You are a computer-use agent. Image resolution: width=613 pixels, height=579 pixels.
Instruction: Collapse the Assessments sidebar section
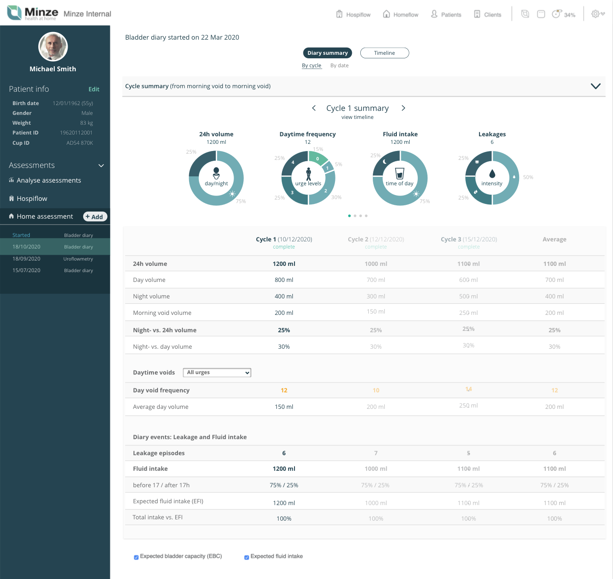101,165
